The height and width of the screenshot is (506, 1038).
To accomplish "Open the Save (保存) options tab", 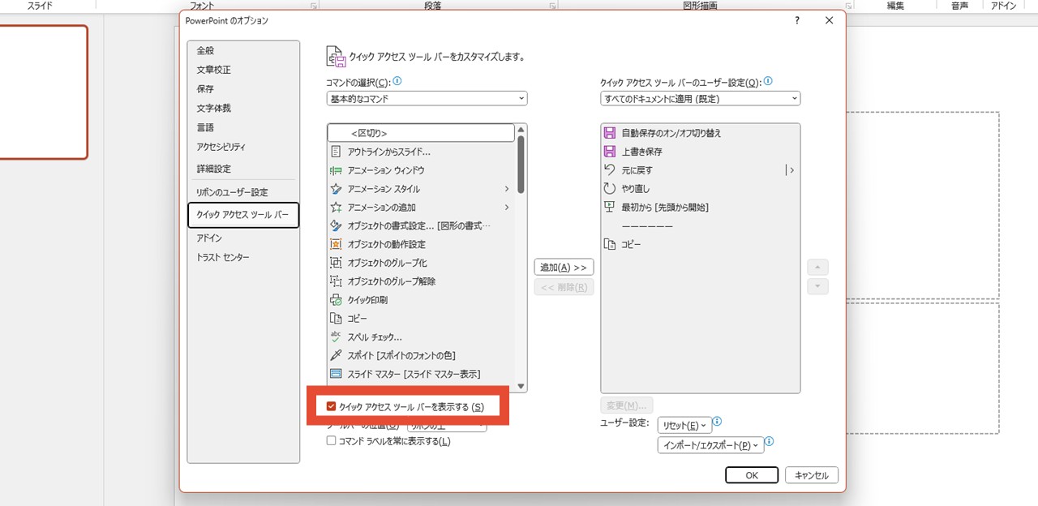I will tap(243, 89).
